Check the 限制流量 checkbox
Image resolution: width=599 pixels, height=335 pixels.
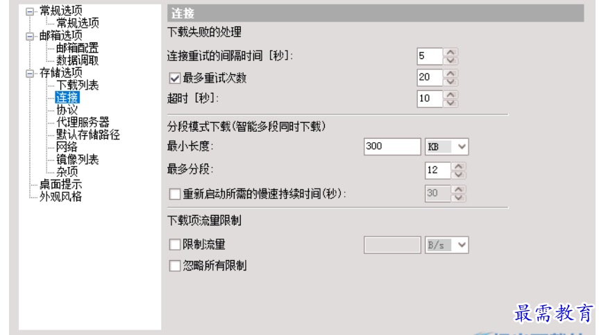175,245
